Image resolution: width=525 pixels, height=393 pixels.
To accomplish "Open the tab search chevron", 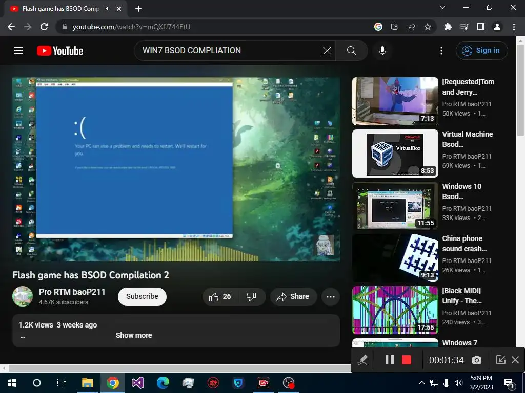I will pos(442,7).
